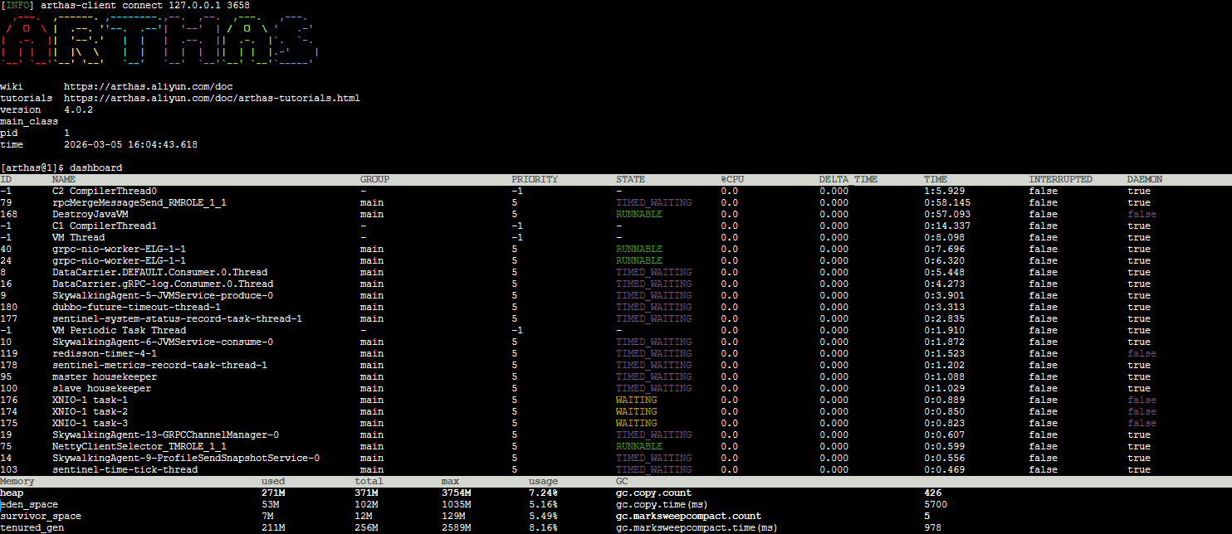The image size is (1232, 534).
Task: Click the NAME column header
Action: pyautogui.click(x=63, y=179)
